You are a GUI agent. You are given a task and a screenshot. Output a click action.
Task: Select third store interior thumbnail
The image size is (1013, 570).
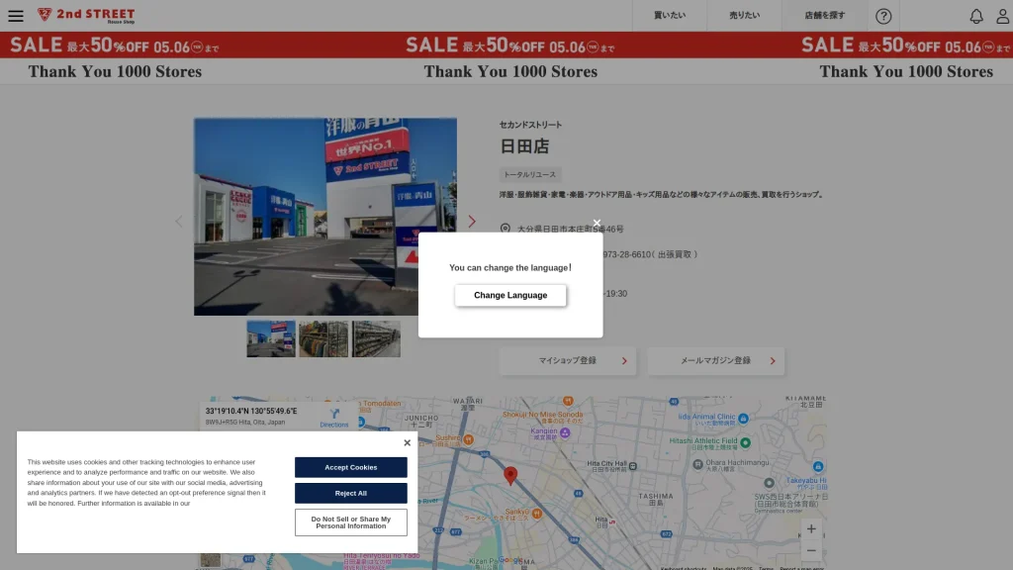pyautogui.click(x=376, y=338)
